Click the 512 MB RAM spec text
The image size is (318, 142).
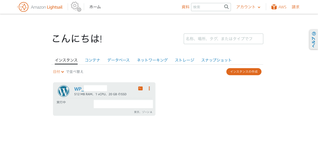(101, 94)
